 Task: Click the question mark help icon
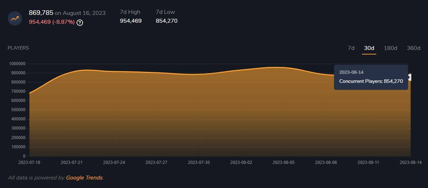click(x=80, y=23)
